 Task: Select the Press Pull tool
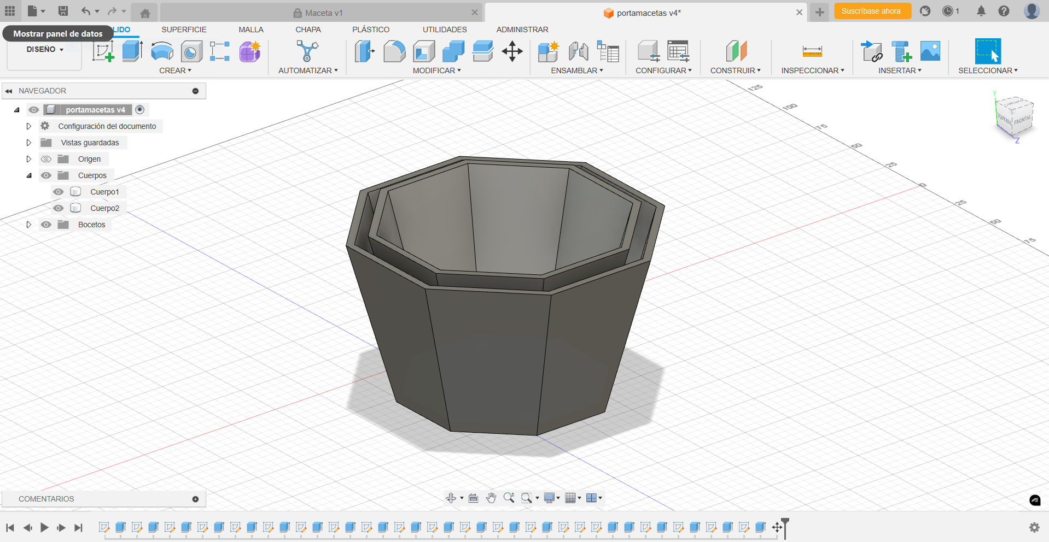365,51
